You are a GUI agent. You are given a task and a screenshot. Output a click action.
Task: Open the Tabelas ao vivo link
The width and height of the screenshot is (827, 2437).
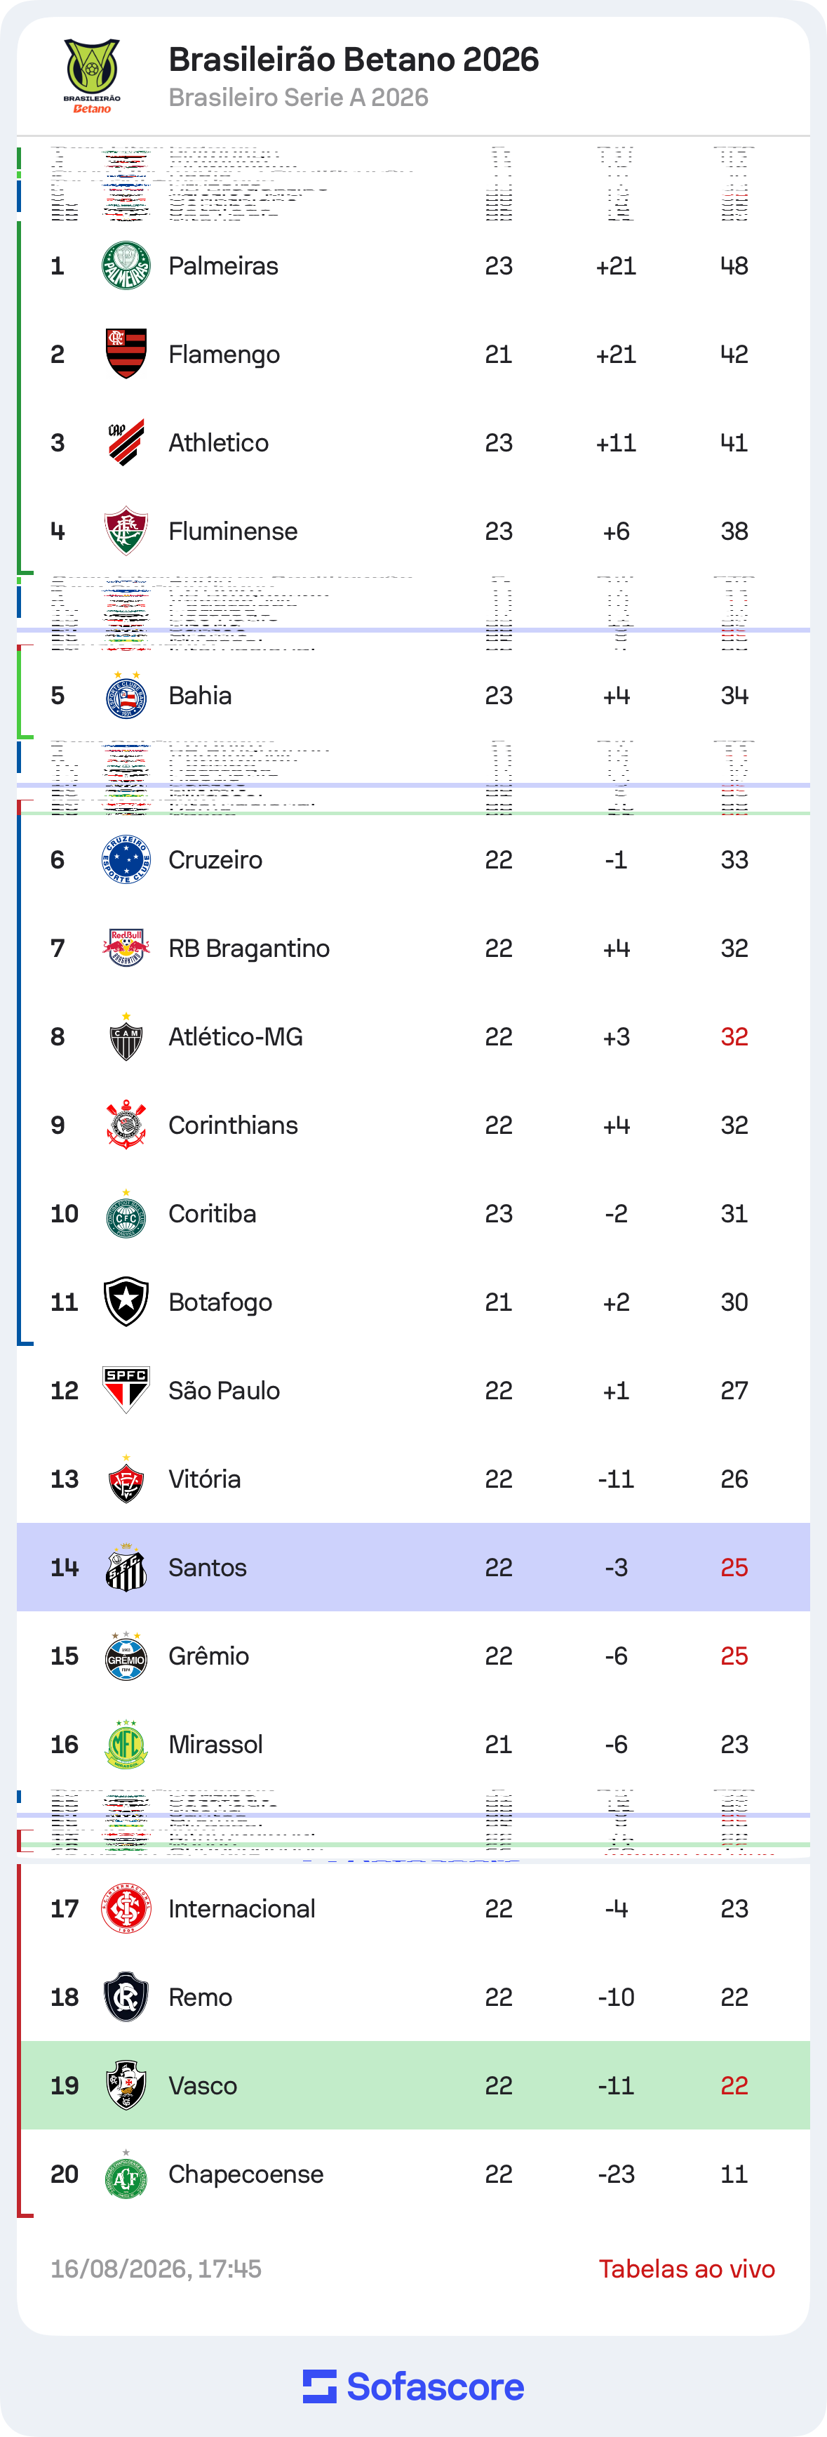[x=687, y=2268]
